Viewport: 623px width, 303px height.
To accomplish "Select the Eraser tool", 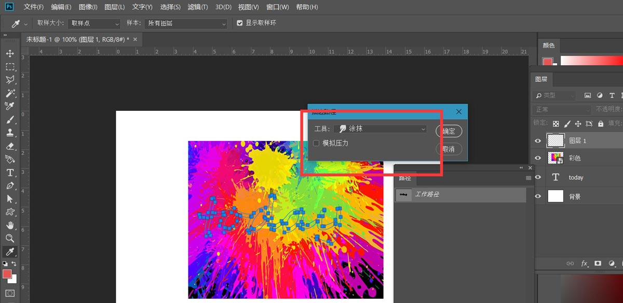I will [10, 146].
